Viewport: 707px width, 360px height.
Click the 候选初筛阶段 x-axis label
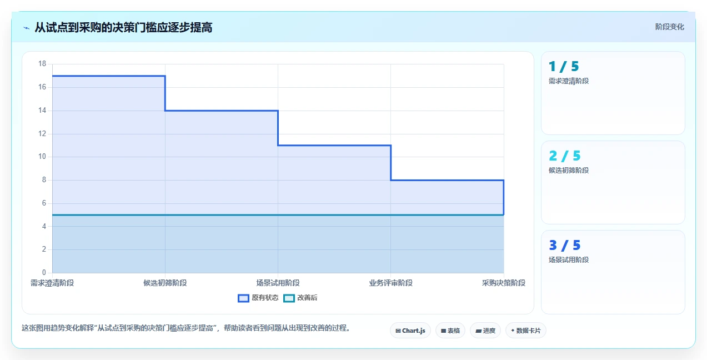165,283
